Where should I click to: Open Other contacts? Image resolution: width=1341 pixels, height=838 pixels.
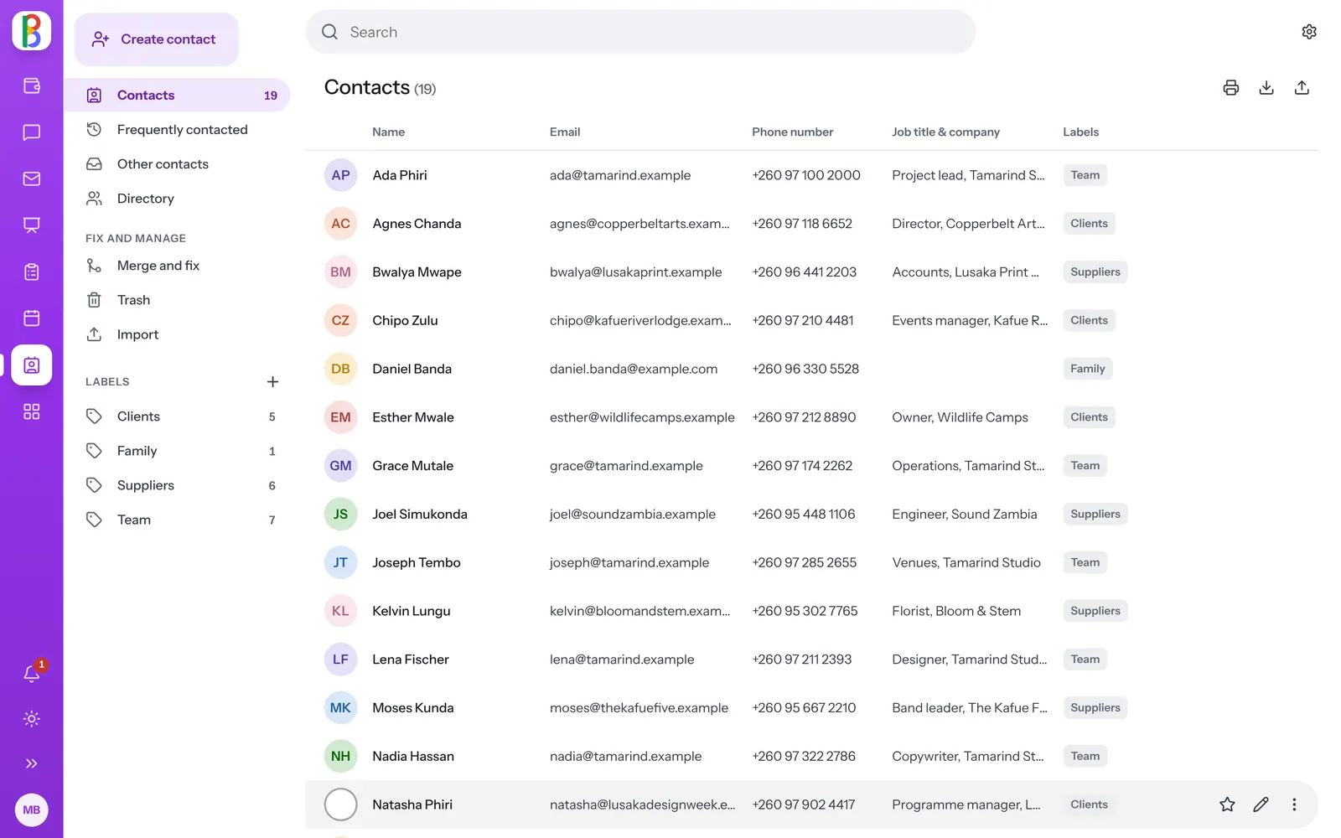pos(177,164)
